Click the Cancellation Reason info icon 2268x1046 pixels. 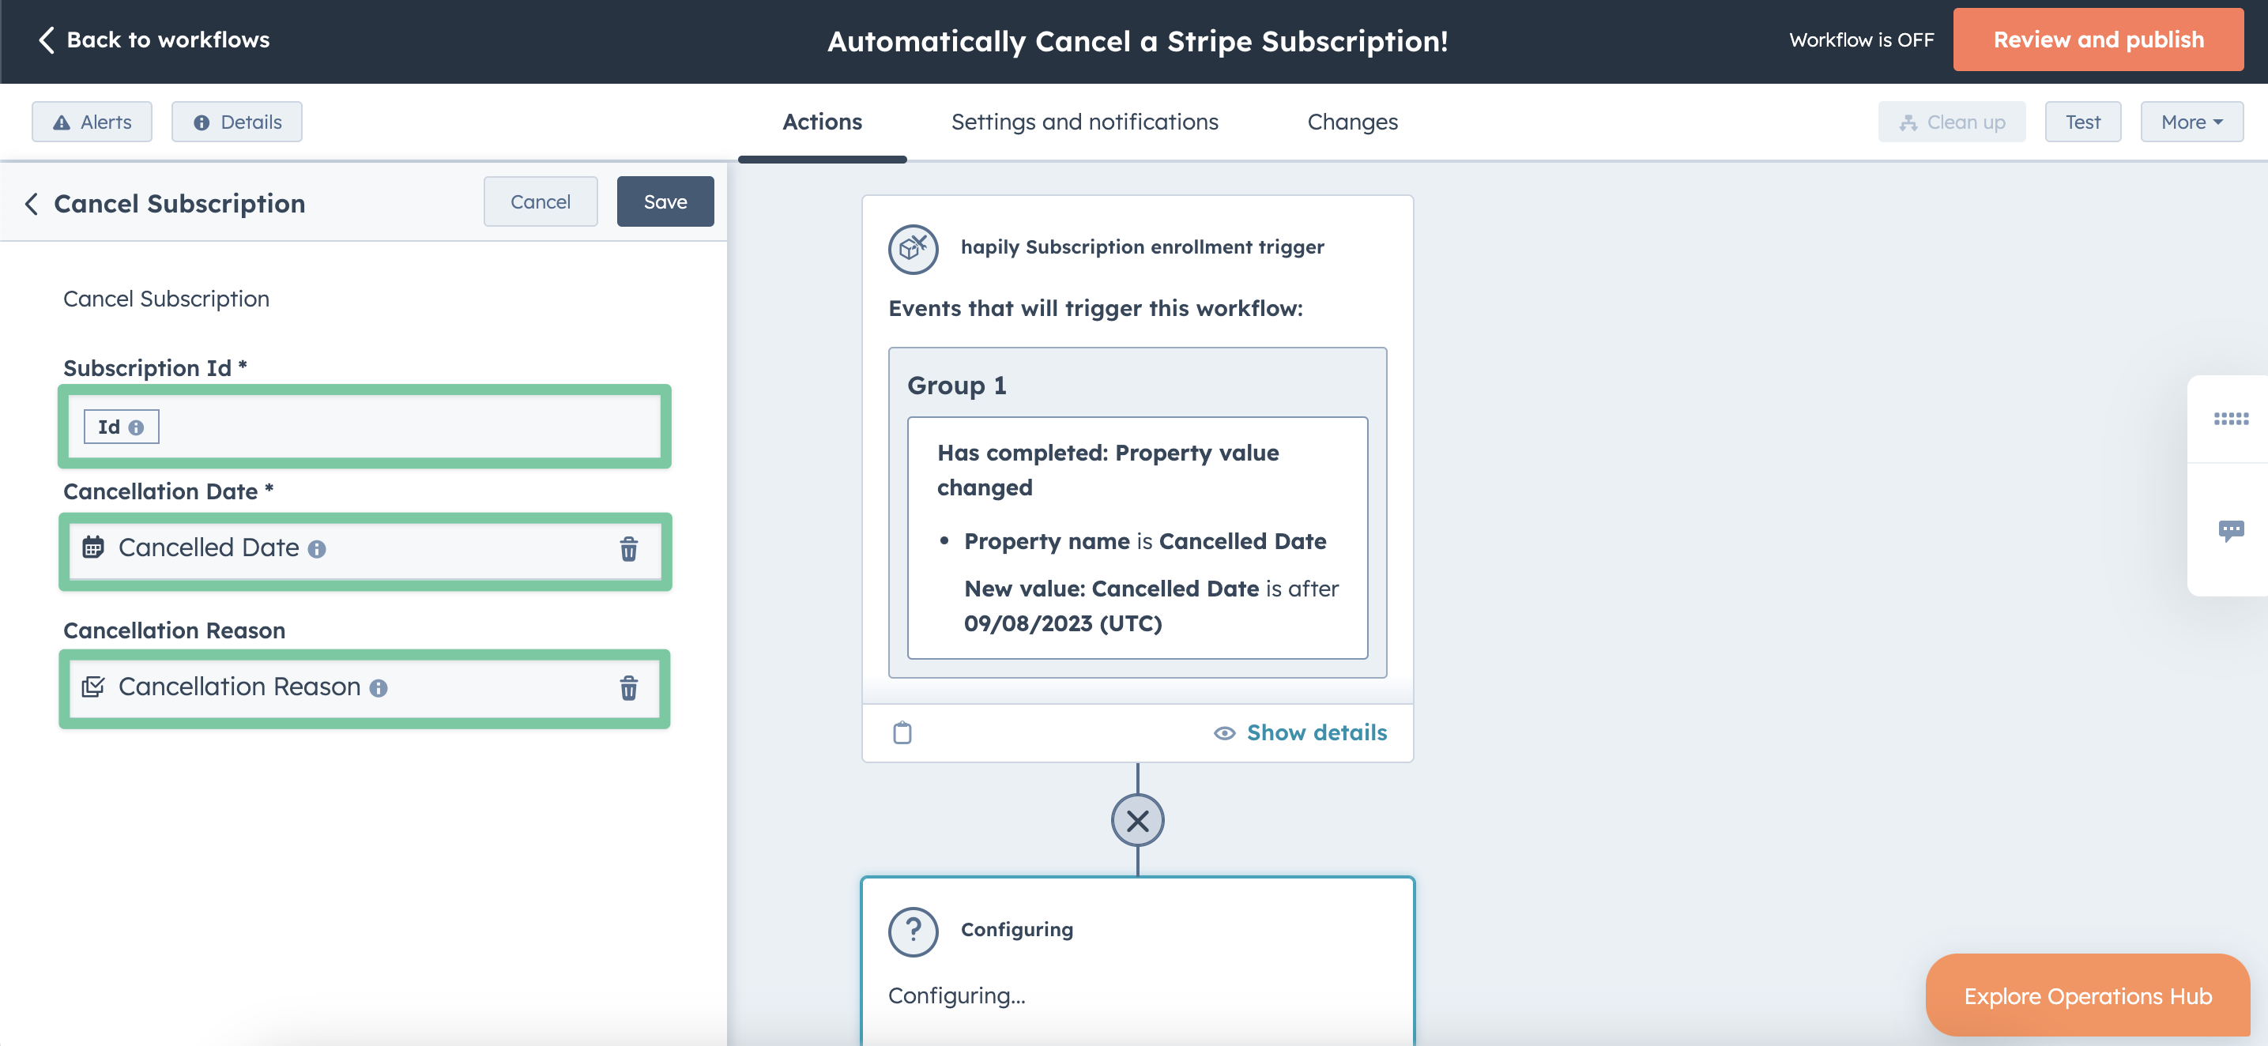379,689
